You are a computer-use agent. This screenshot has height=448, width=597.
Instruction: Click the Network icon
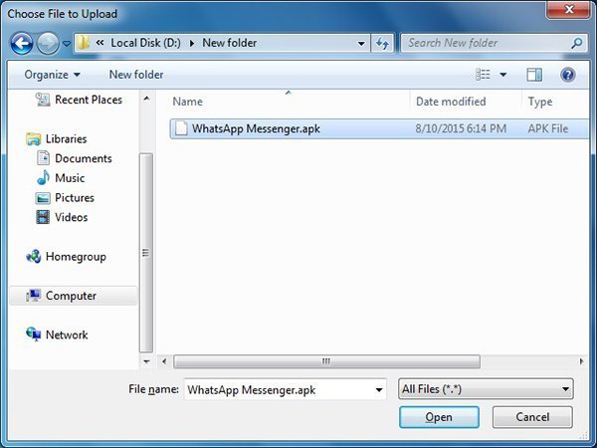[x=33, y=335]
